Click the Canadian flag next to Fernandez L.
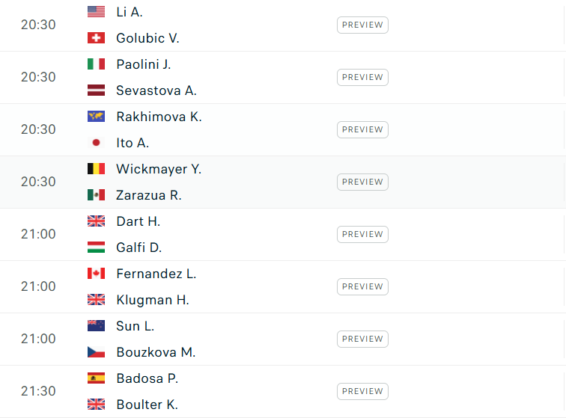This screenshot has width=566, height=418. pos(96,274)
